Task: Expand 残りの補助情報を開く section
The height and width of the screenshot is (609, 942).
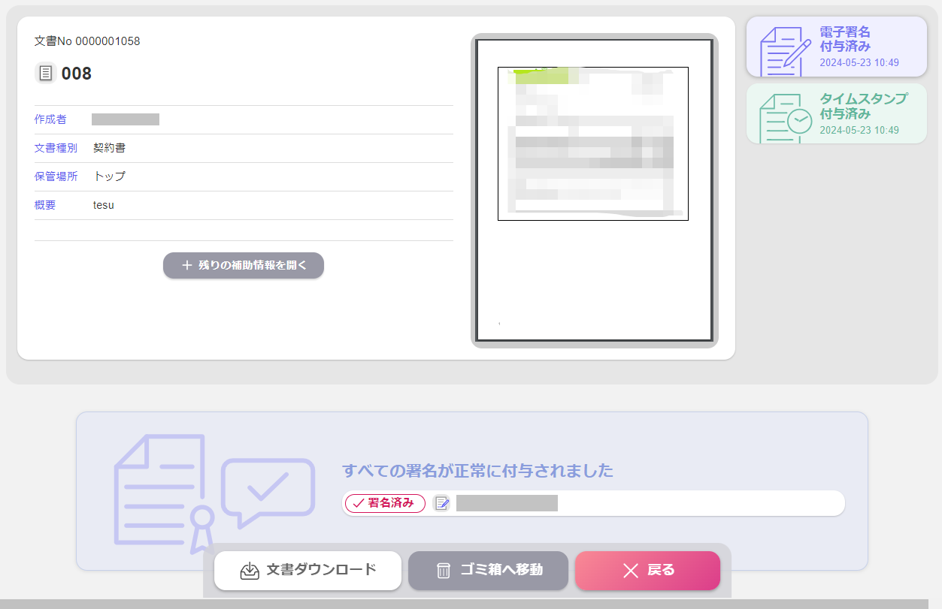Action: coord(244,265)
